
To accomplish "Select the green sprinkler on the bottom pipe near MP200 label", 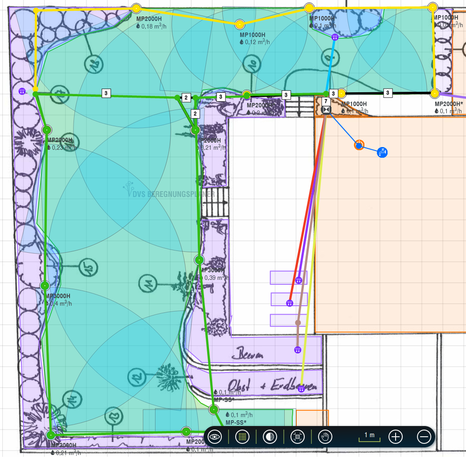I will click(186, 432).
